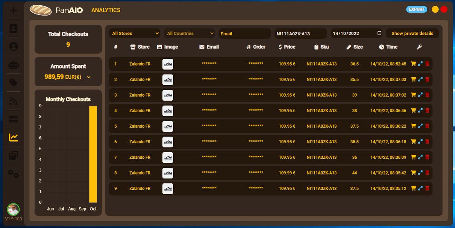Click the yellow minimize circle button
Image resolution: width=455 pixels, height=228 pixels.
[x=435, y=9]
